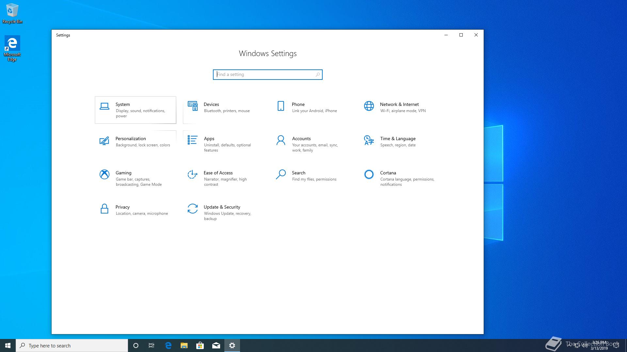Click 'Display, sound, notifications, power' description
The width and height of the screenshot is (627, 352).
pyautogui.click(x=140, y=113)
